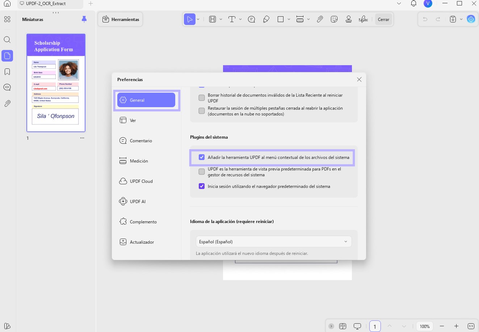Click the save icon in the toolbar
The height and width of the screenshot is (332, 479).
point(453,20)
